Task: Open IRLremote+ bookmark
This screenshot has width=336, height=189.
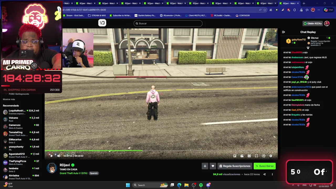Action: pos(171,15)
